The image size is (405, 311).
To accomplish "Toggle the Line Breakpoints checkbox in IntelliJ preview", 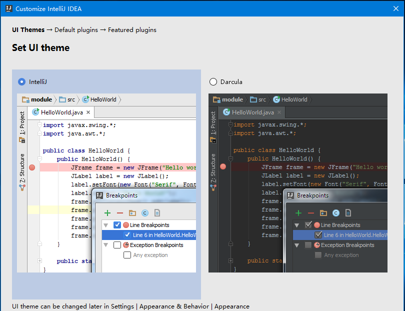I will click(117, 225).
